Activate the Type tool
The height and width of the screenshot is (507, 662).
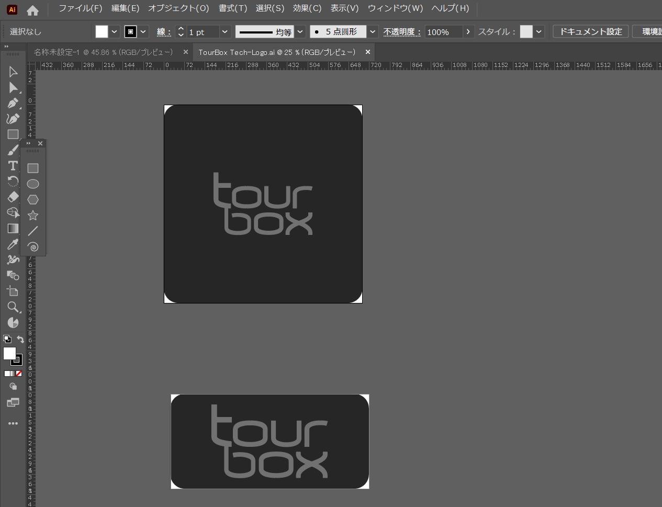click(x=13, y=166)
